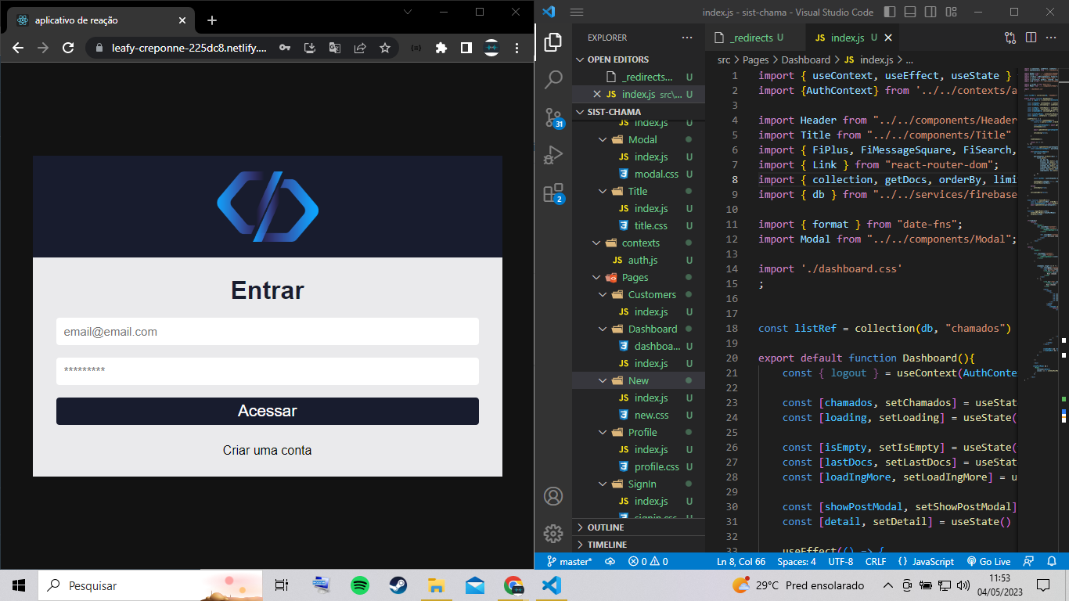Open Explorer Views and More Actions ellipsis

click(x=687, y=38)
